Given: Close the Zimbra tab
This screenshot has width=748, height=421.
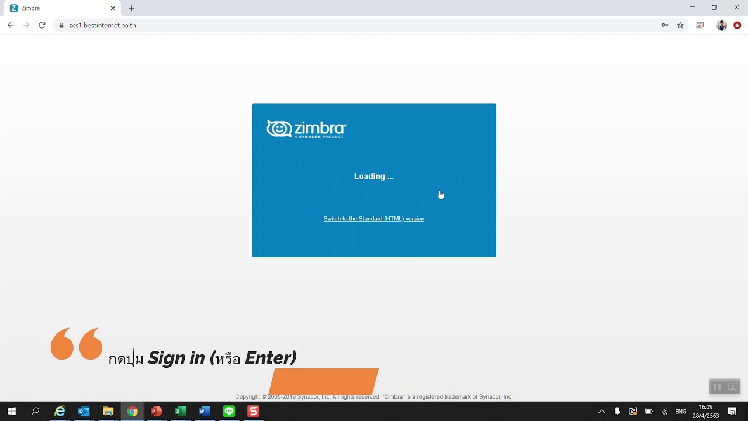Looking at the screenshot, I should click(x=113, y=8).
